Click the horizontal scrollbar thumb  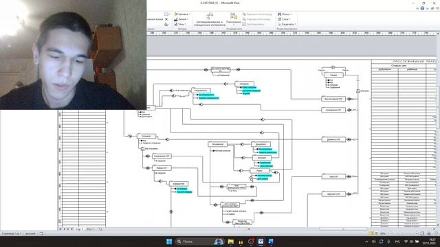(343, 229)
